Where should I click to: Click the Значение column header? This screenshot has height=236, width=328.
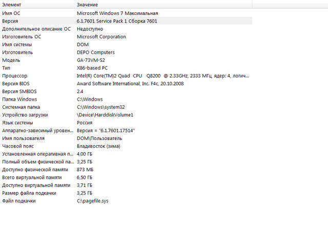pos(88,5)
